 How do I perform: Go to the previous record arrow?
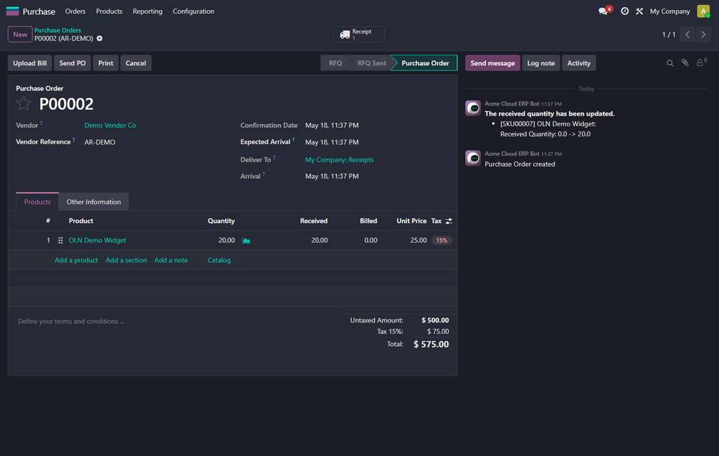[x=687, y=34]
